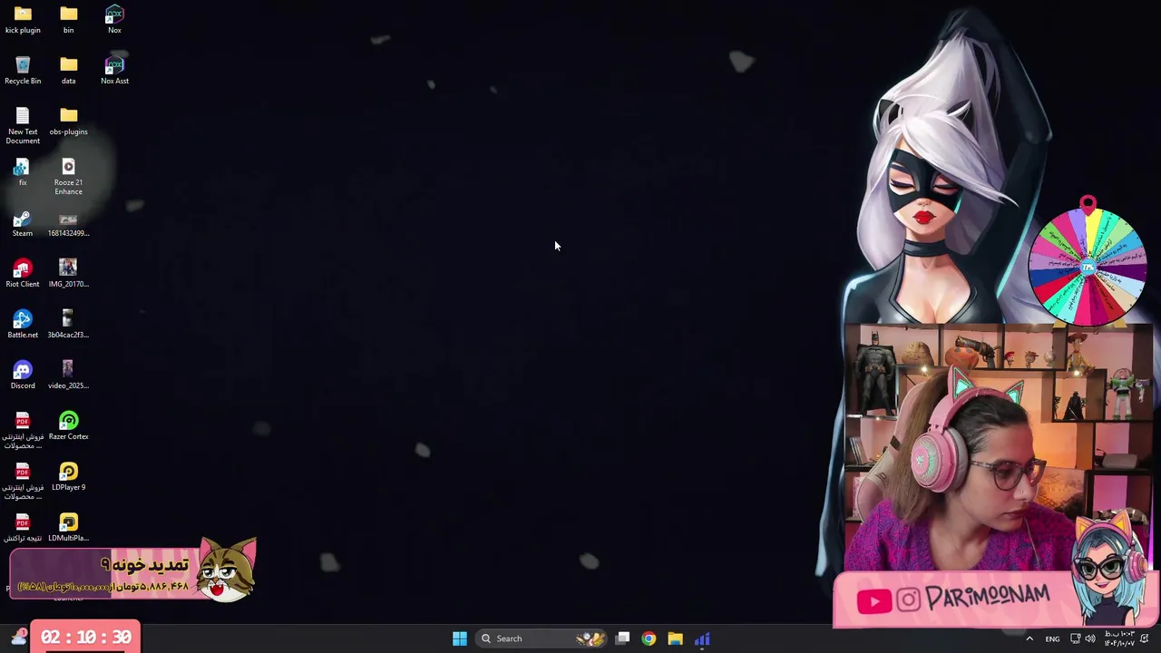Select the نتیجه تراکنش PDF file

tap(23, 528)
